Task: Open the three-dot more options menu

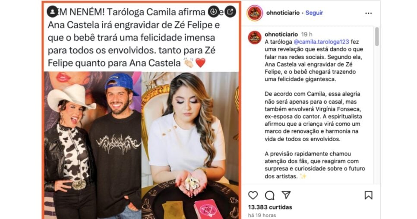Action: click(368, 13)
